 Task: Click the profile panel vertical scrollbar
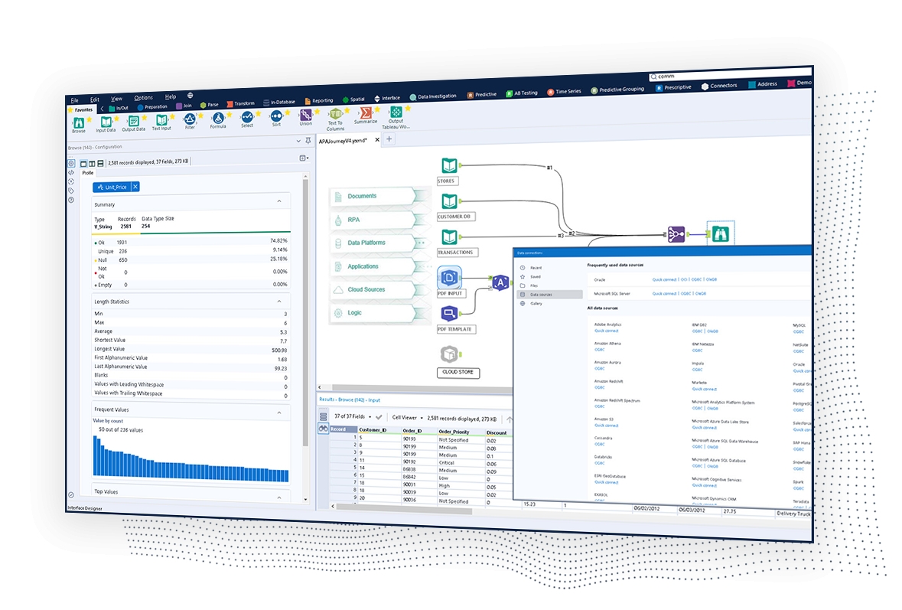coord(305,311)
